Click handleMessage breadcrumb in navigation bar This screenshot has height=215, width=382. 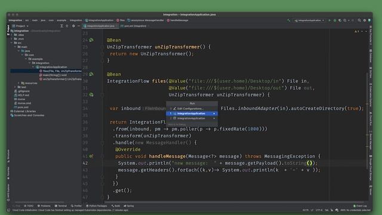pyautogui.click(x=178, y=20)
